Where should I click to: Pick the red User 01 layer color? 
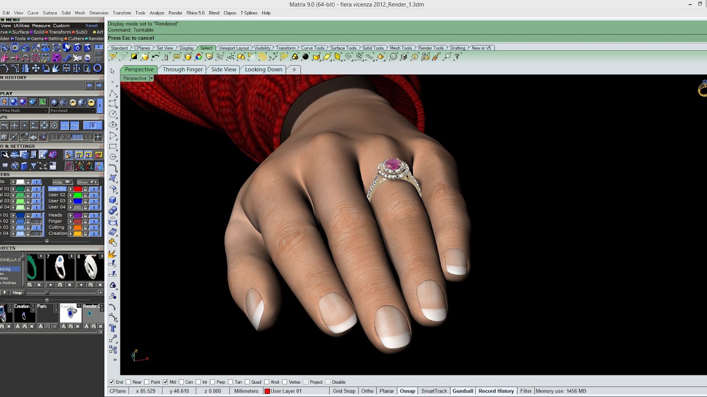[78, 189]
